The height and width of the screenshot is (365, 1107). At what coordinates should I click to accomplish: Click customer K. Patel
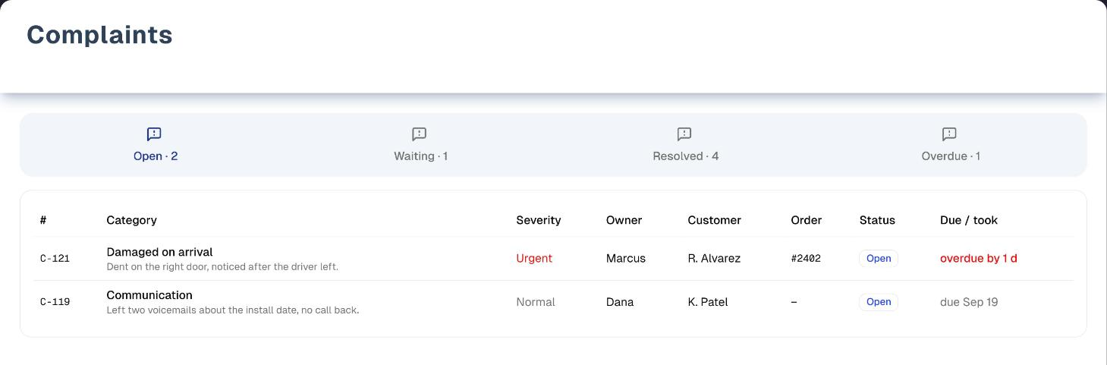click(x=708, y=302)
